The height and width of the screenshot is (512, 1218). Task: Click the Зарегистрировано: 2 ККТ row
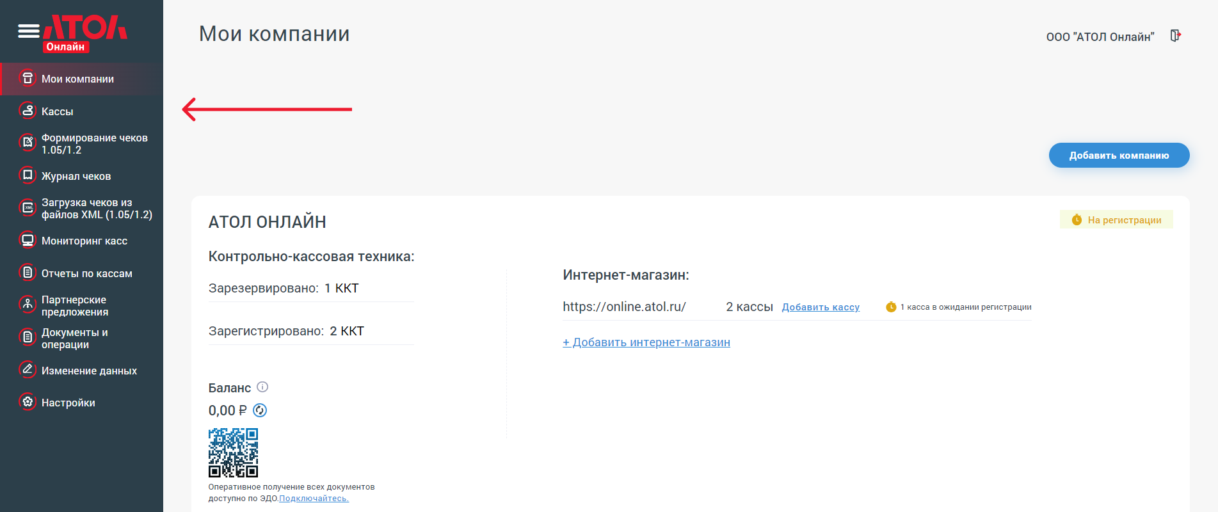point(311,331)
